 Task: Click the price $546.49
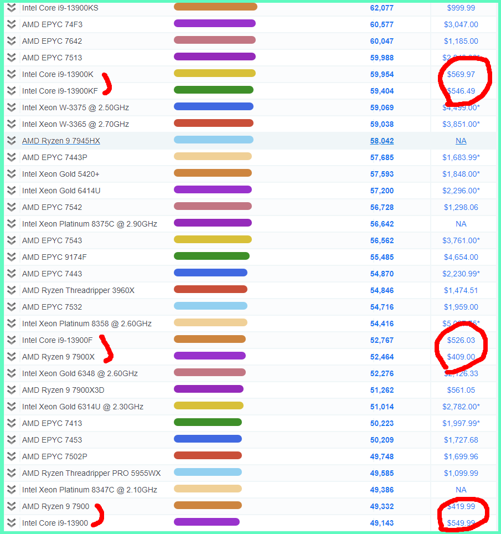coord(461,91)
